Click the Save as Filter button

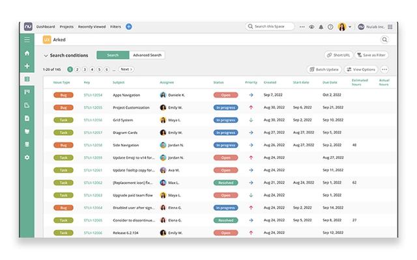pyautogui.click(x=371, y=55)
